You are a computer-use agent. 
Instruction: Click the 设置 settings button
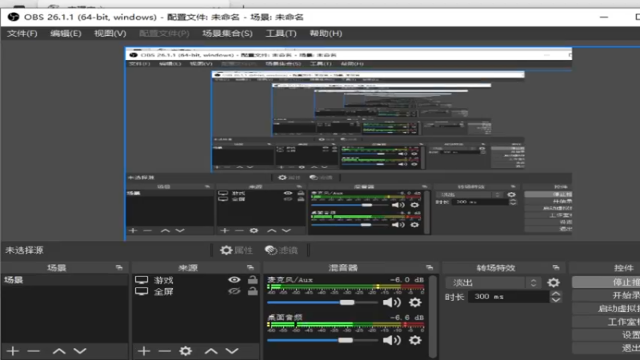606,334
